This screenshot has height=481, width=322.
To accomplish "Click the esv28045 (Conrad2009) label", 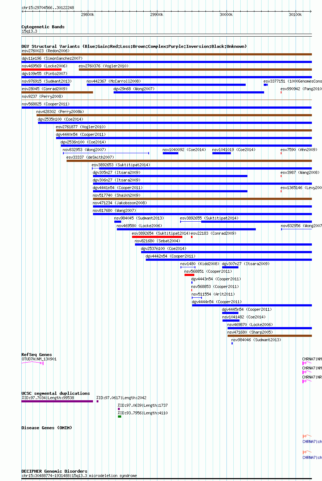I will pyautogui.click(x=45, y=89).
